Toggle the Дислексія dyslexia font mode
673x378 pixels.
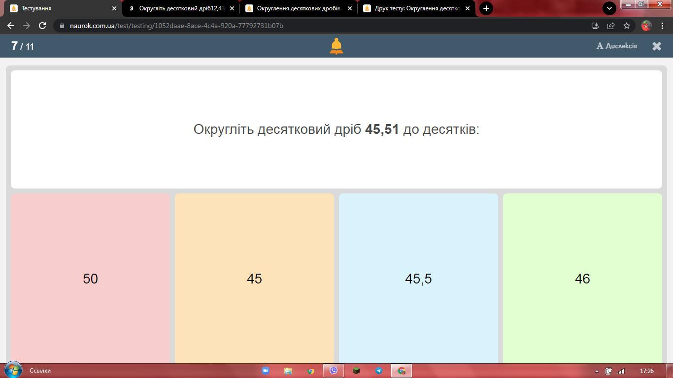[x=617, y=46]
